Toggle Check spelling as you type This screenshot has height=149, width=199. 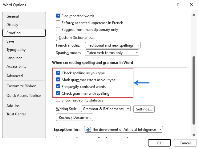tap(58, 73)
